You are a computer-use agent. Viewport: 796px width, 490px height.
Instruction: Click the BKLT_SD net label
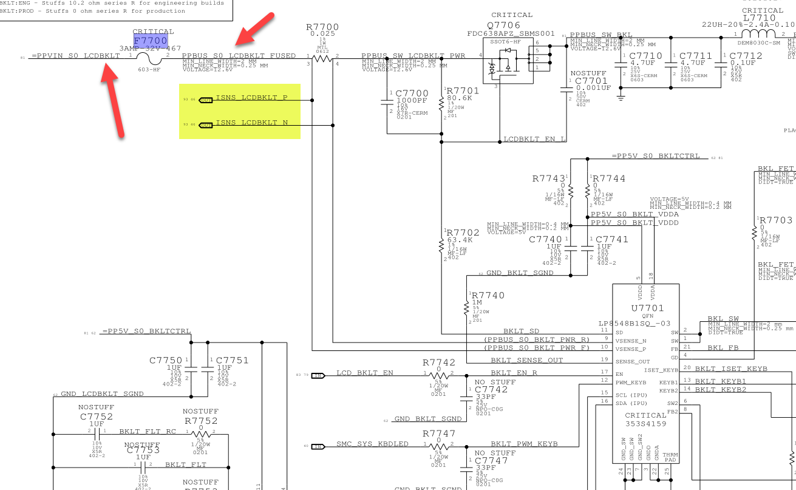[x=522, y=331]
